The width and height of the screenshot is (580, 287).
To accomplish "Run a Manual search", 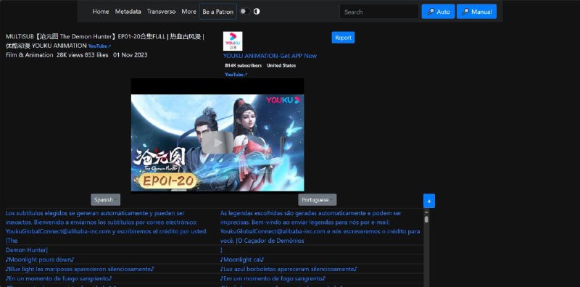I will tap(477, 12).
